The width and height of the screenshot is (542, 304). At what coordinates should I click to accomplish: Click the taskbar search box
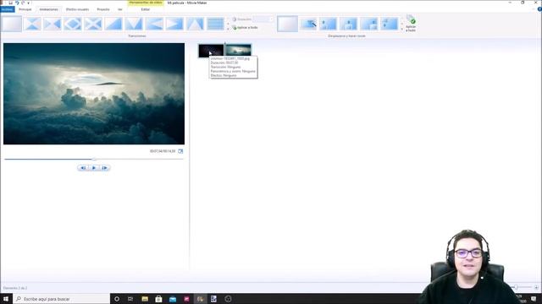pos(61,299)
